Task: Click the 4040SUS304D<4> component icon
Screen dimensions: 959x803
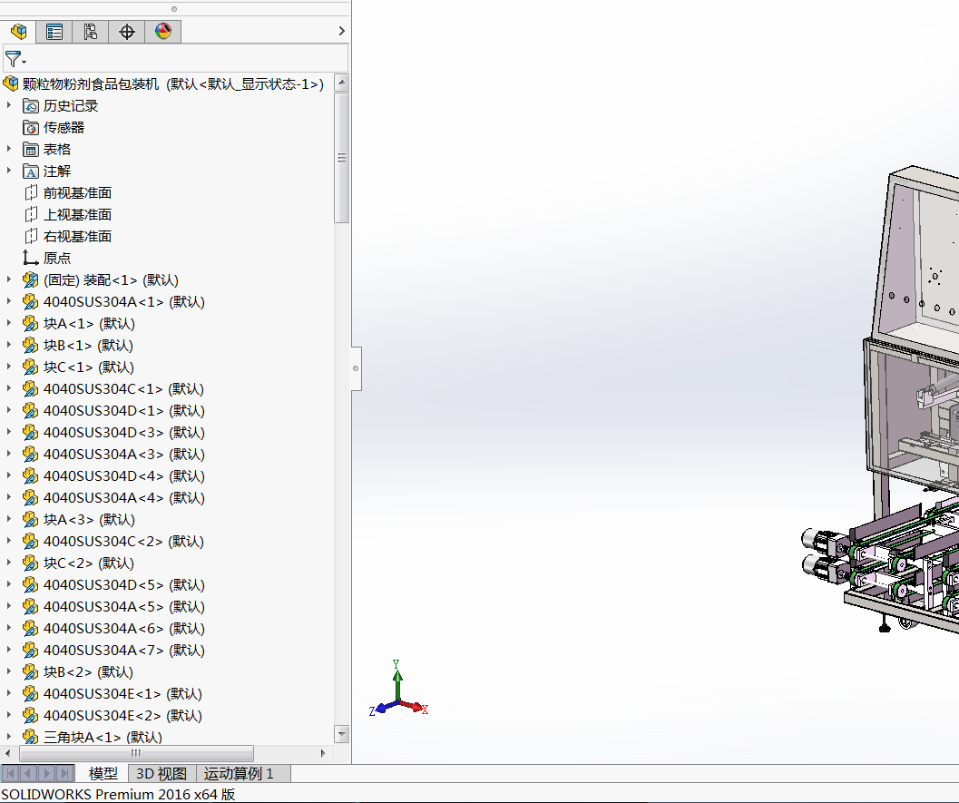Action: 31,475
